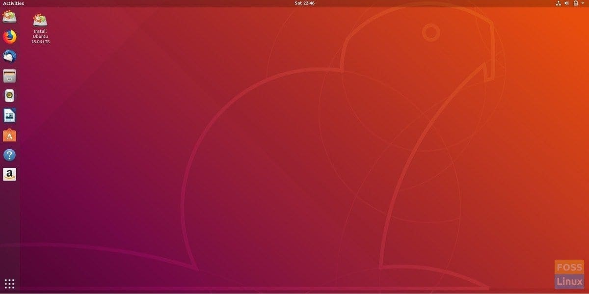Click the volume speaker icon in top bar
The width and height of the screenshot is (589, 294).
[567, 3]
